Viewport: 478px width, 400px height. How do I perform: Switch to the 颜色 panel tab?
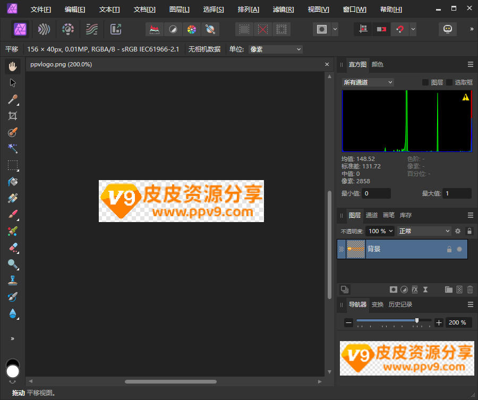[378, 64]
